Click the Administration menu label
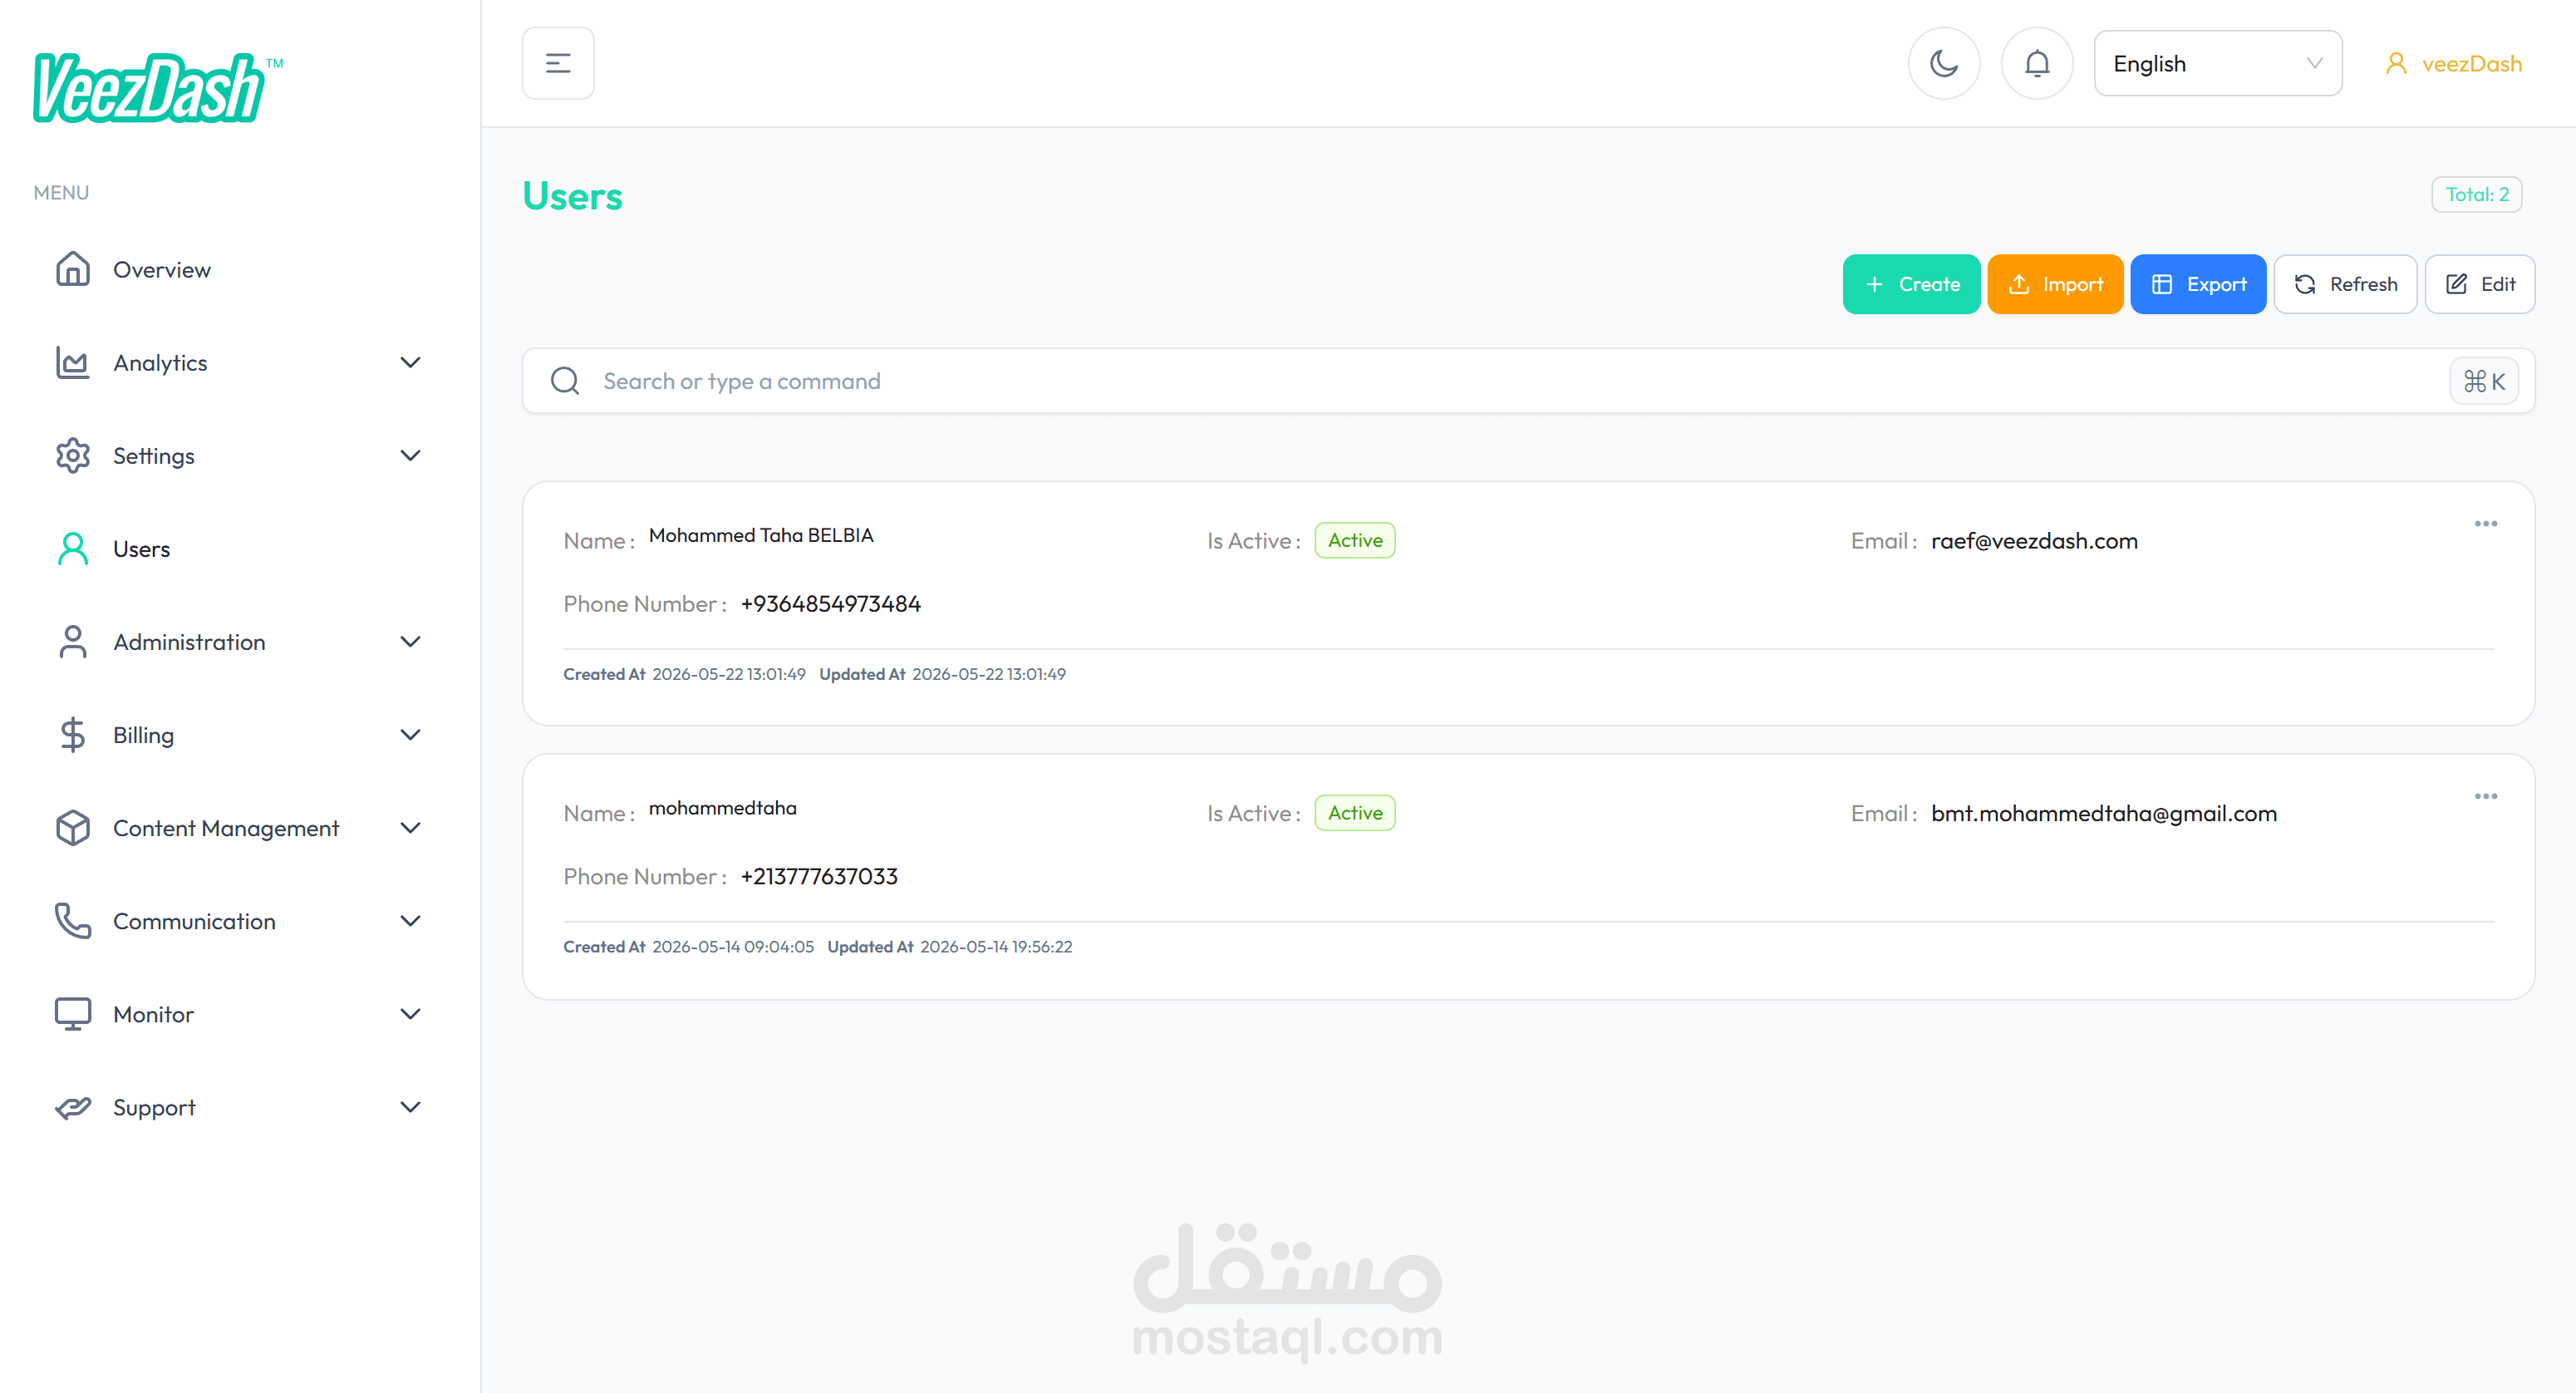2576x1393 pixels. pyautogui.click(x=189, y=642)
